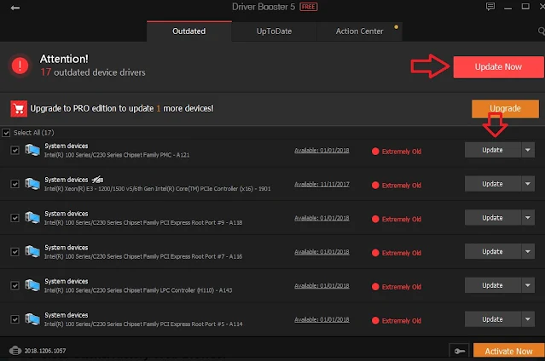The image size is (545, 361).
Task: Update the Root Port #9 - A118 driver
Action: point(492,218)
